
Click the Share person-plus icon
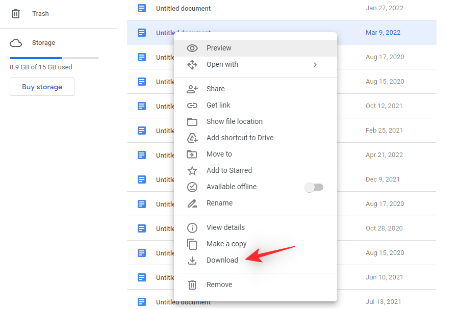click(x=192, y=89)
